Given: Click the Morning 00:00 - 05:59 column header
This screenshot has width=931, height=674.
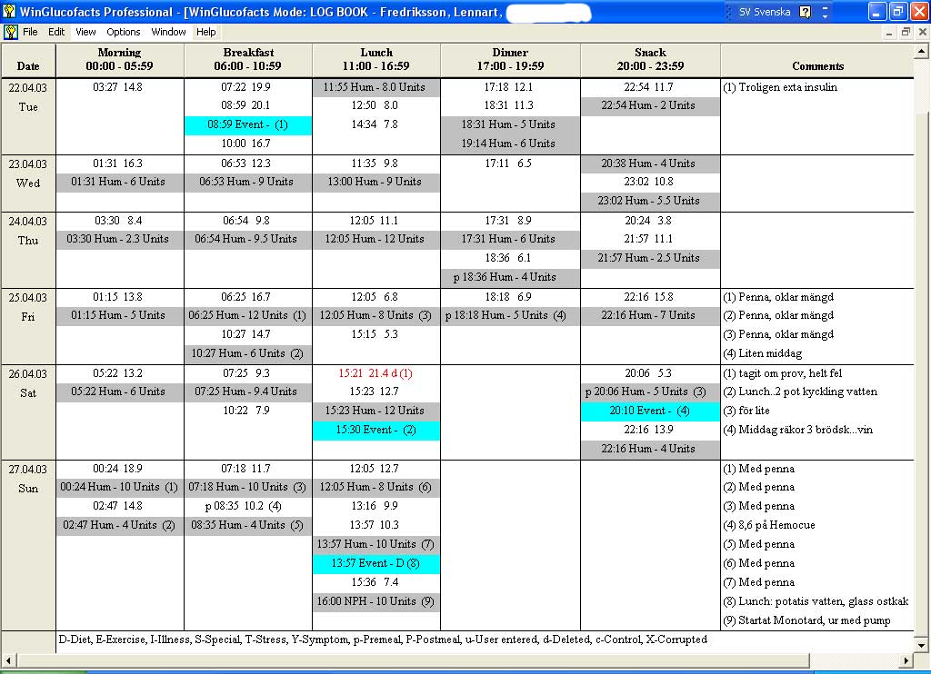Looking at the screenshot, I should tap(119, 61).
